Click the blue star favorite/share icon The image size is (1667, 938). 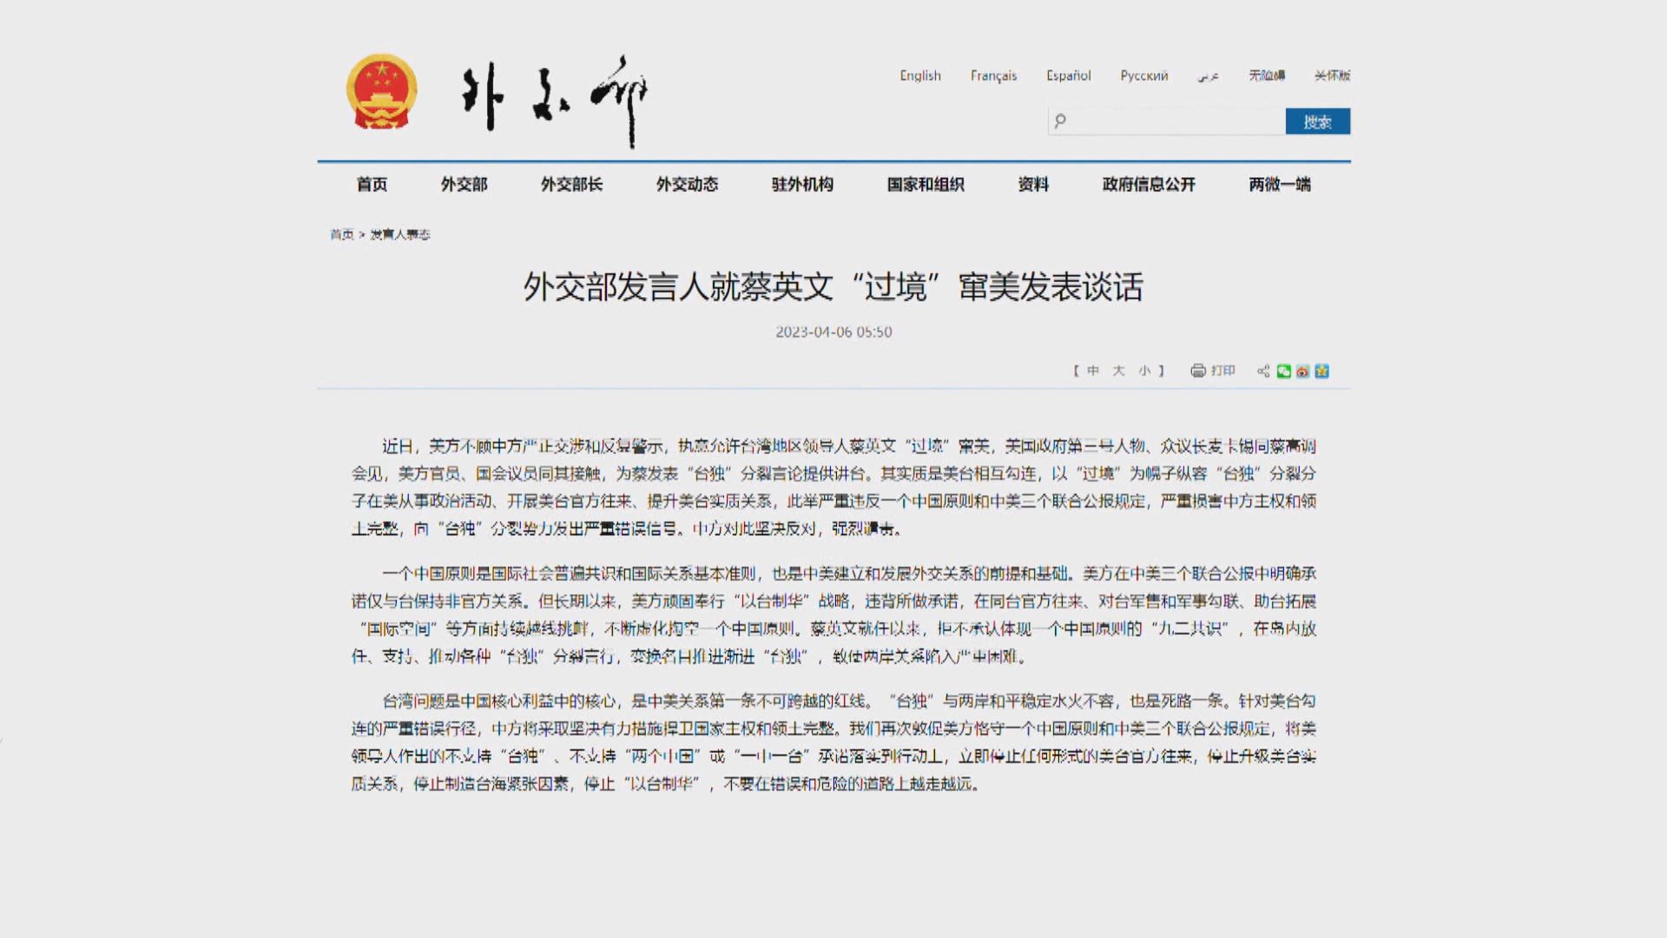[1322, 370]
